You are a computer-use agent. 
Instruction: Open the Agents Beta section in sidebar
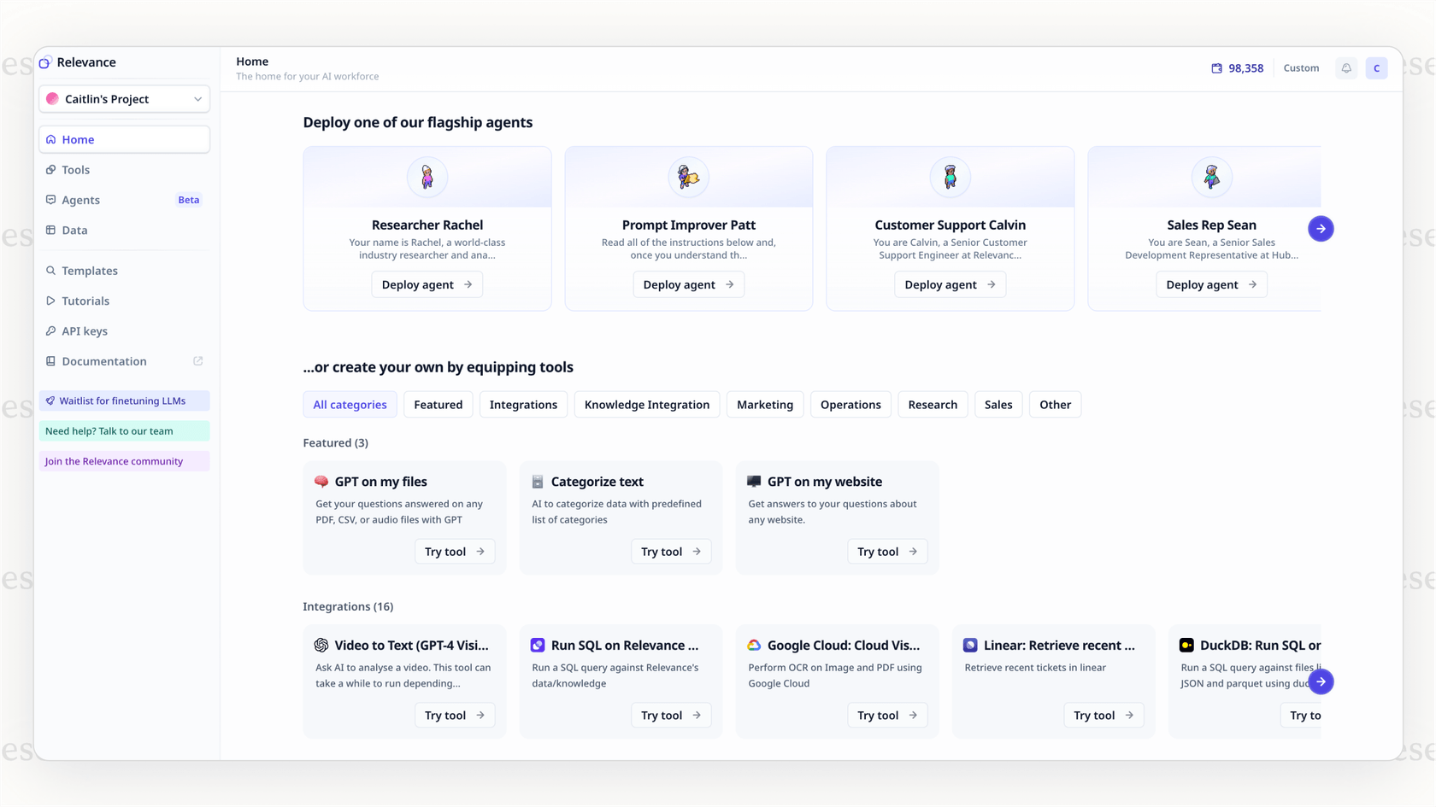point(80,199)
